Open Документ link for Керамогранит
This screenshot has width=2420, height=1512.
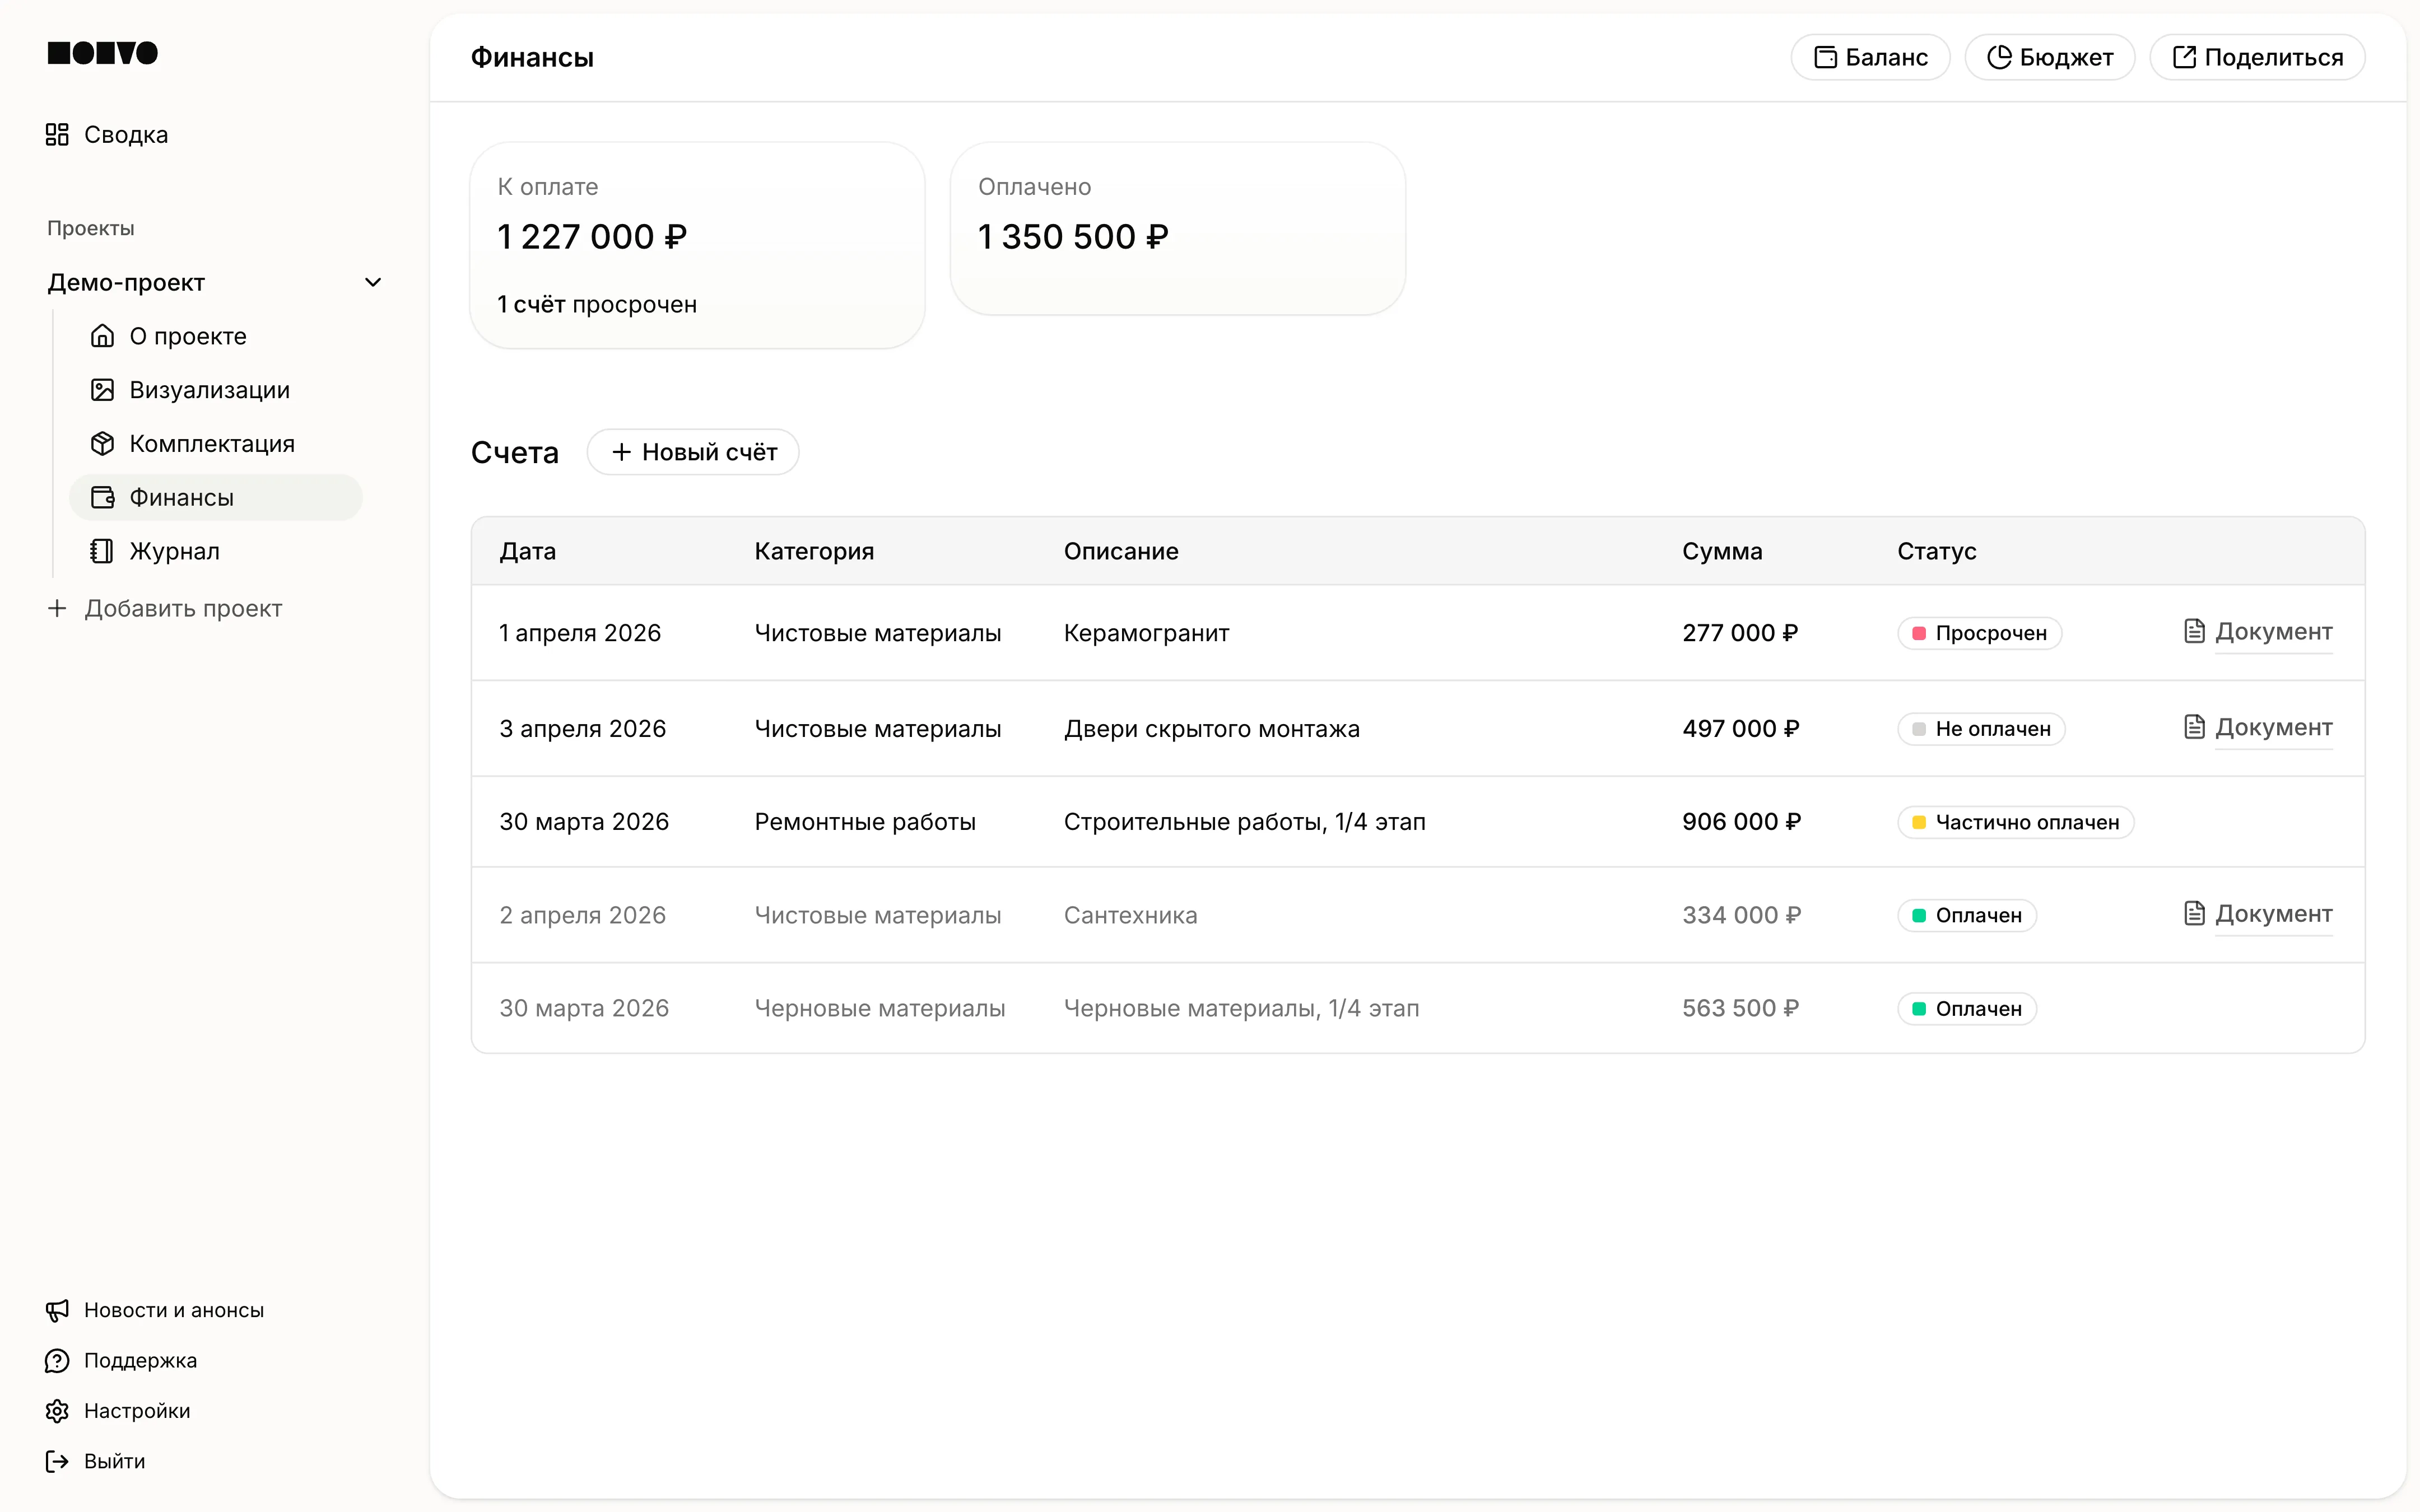pyautogui.click(x=2273, y=632)
